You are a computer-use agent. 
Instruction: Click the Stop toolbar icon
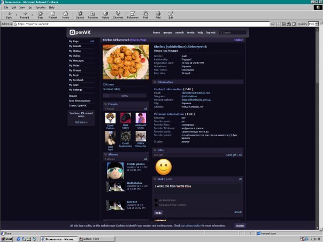point(40,15)
